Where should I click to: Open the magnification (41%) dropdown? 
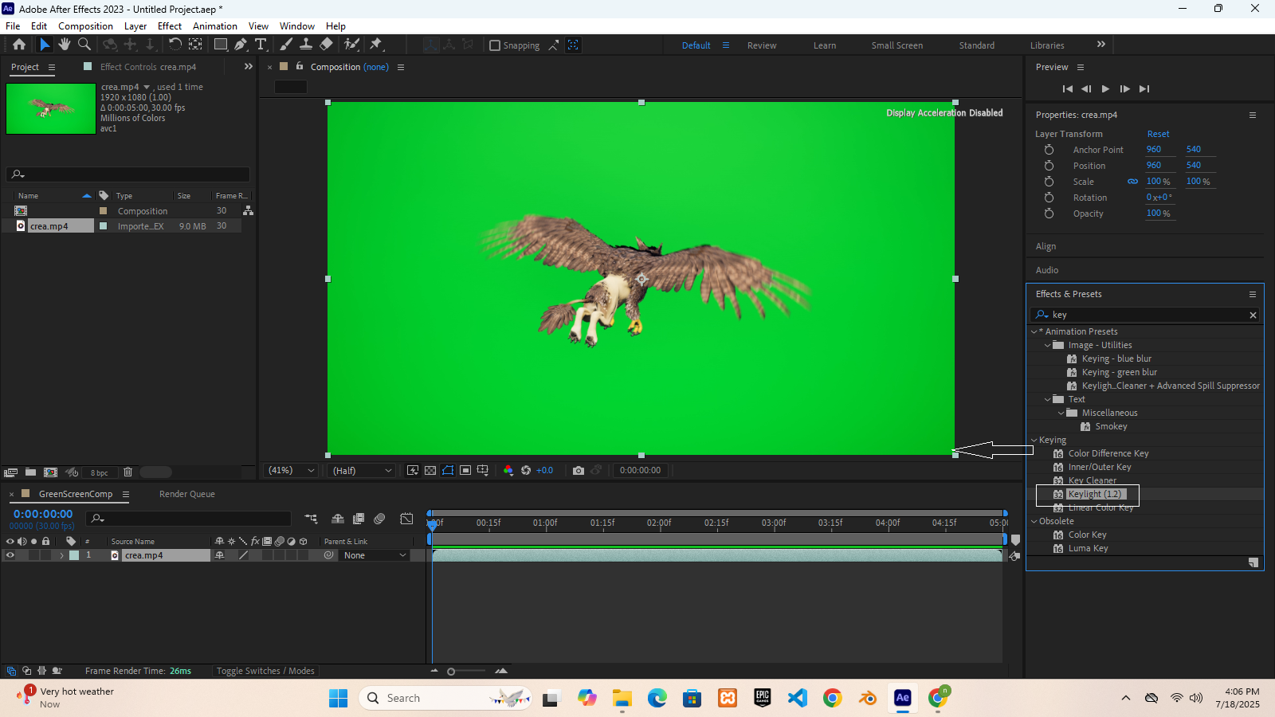290,471
